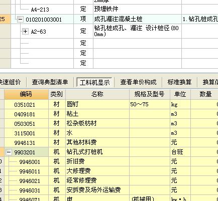Select the A4-213 tree item
The height and width of the screenshot is (201, 218).
click(40, 10)
